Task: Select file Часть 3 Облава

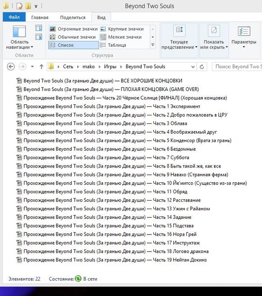Action: tap(101, 123)
